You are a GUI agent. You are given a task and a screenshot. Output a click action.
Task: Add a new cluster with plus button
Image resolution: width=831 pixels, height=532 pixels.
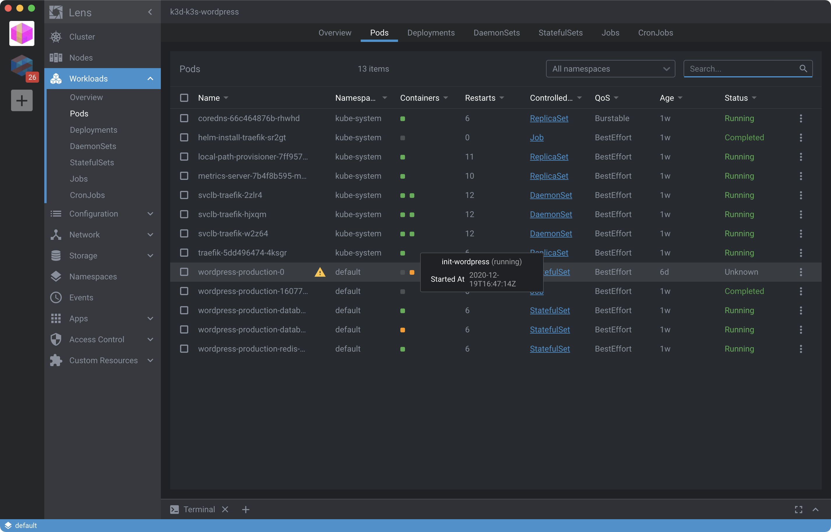[x=22, y=100]
